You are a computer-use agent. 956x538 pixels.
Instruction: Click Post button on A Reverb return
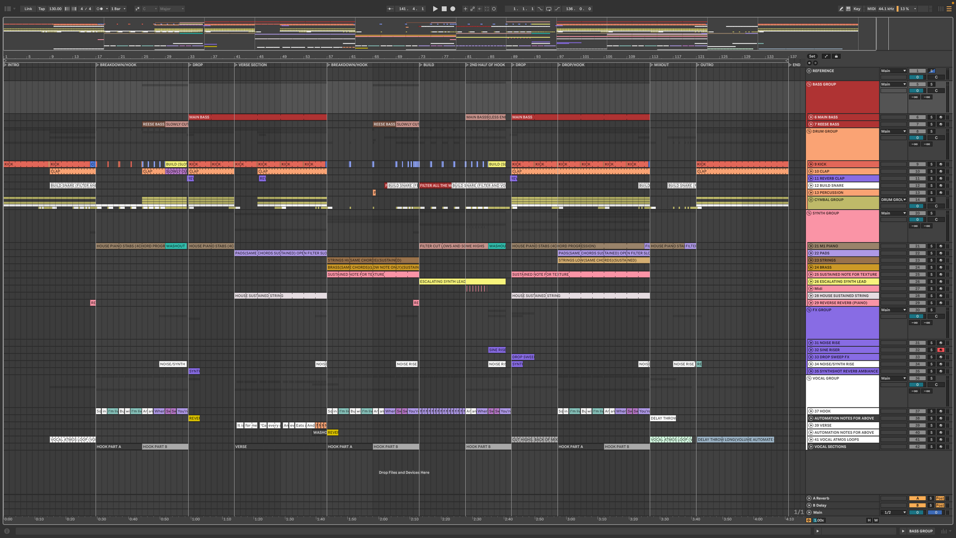940,498
